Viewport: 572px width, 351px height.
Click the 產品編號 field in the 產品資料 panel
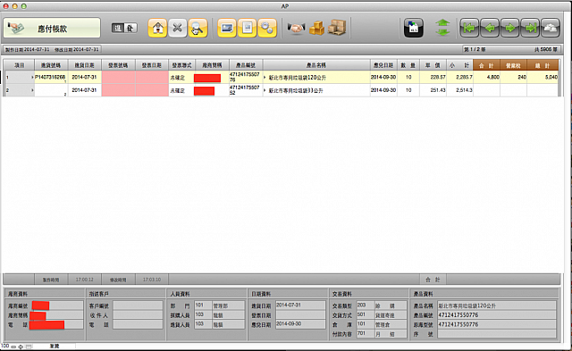pyautogui.click(x=497, y=315)
